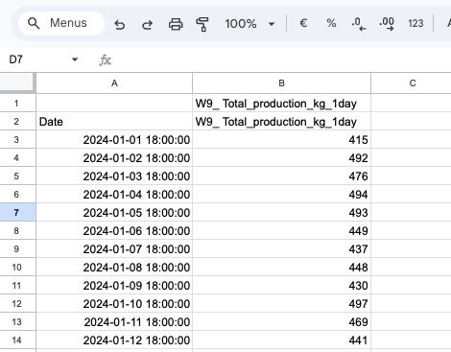
Task: Click the formula bar input
Action: coord(281,59)
